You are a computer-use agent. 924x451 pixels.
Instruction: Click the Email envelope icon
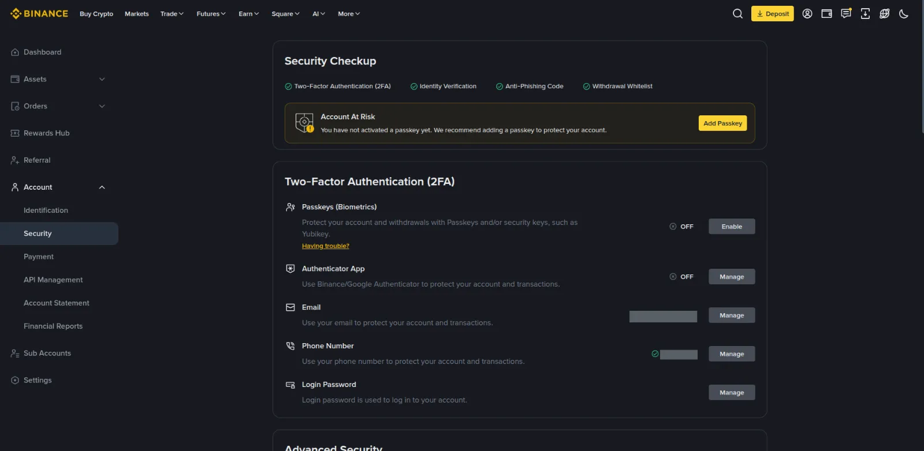pos(290,307)
